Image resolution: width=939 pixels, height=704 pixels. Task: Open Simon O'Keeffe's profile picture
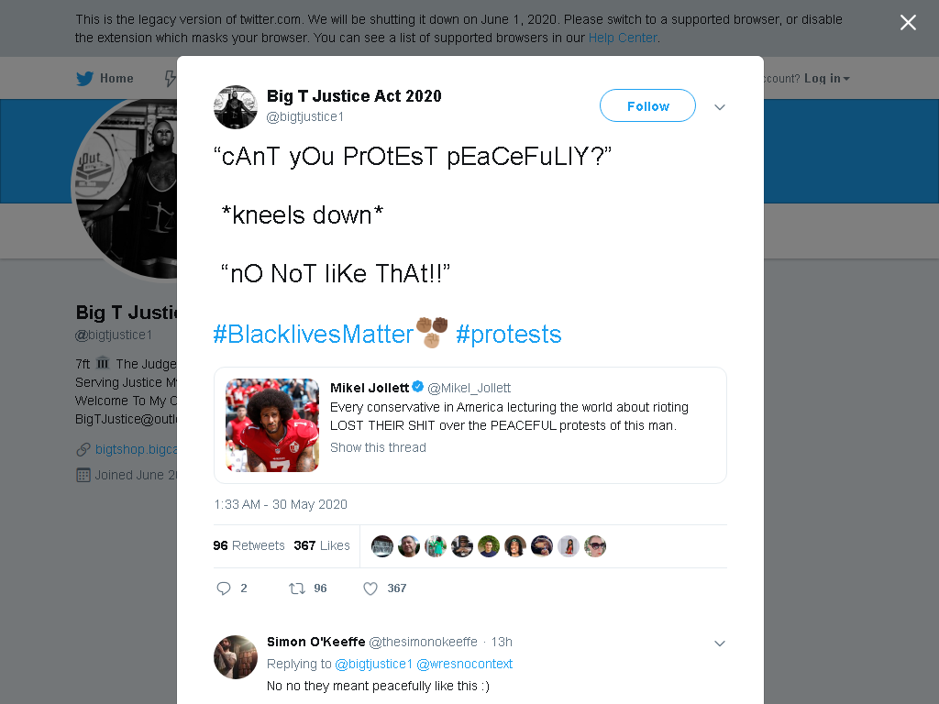click(x=236, y=656)
